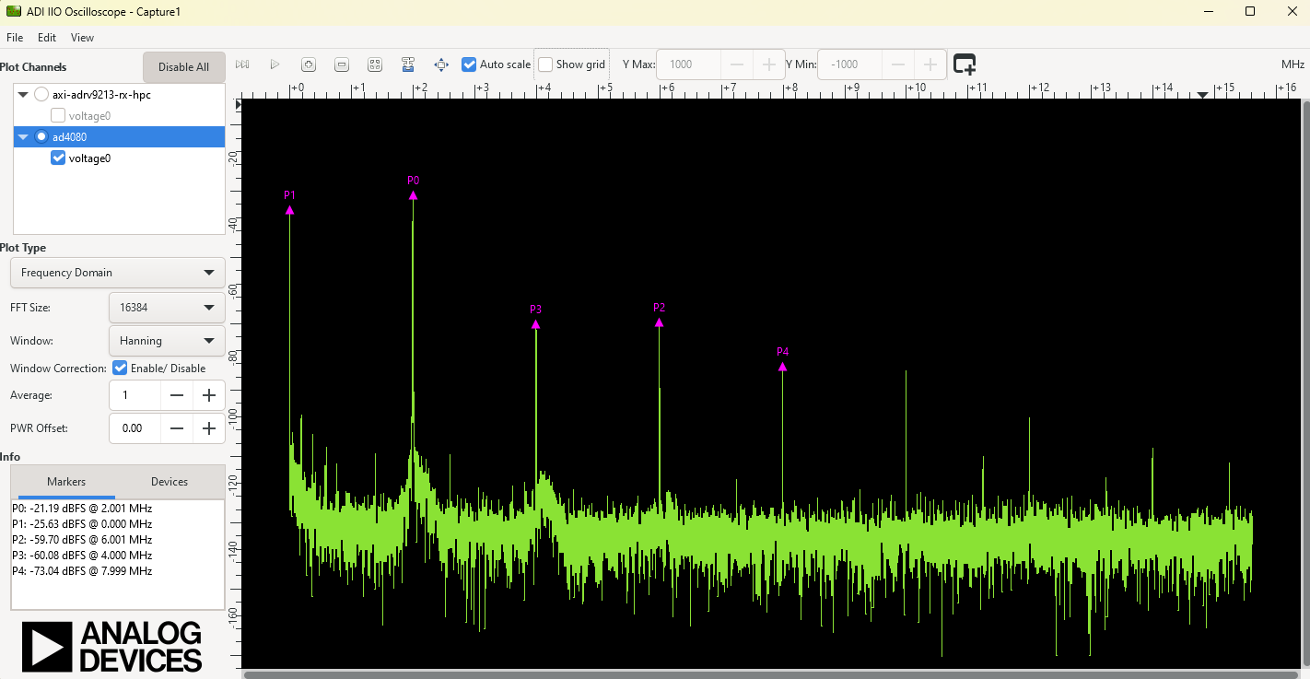The image size is (1310, 679).
Task: Enable the Show grid checkbox
Action: (x=545, y=64)
